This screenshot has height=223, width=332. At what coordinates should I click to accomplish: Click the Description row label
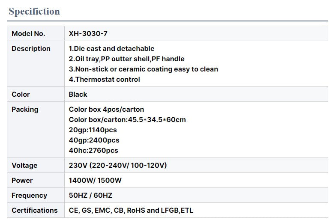(x=31, y=49)
